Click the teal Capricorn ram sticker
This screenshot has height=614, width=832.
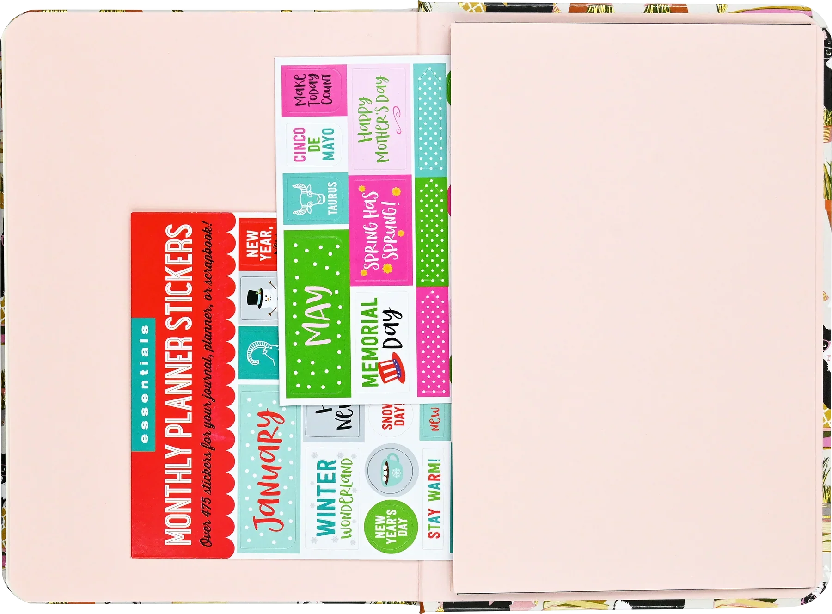coord(259,353)
